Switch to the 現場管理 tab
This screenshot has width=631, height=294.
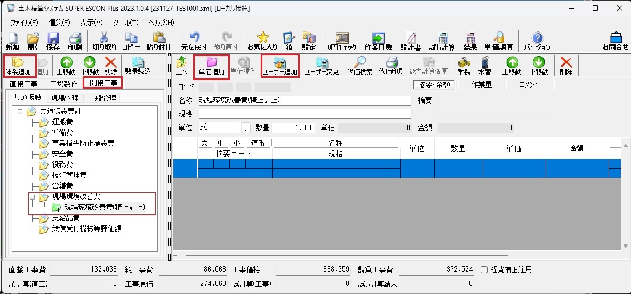(x=65, y=98)
